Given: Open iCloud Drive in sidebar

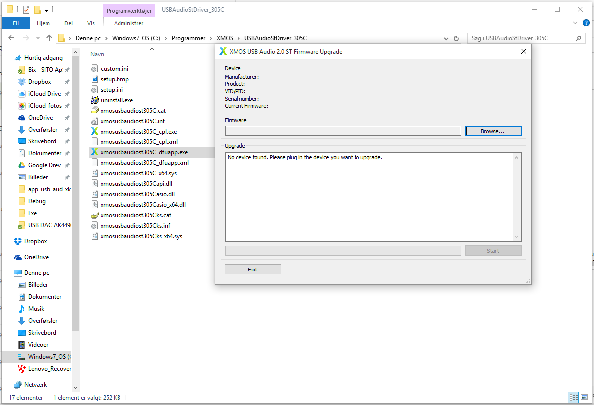Looking at the screenshot, I should tap(44, 94).
